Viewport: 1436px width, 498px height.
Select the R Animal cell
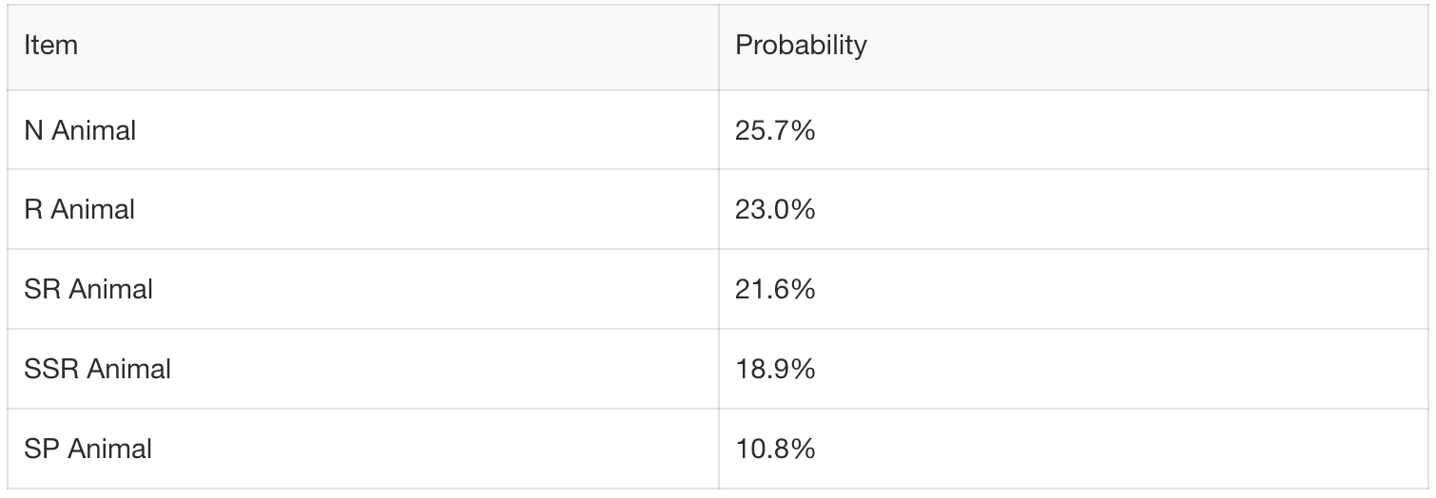[80, 209]
